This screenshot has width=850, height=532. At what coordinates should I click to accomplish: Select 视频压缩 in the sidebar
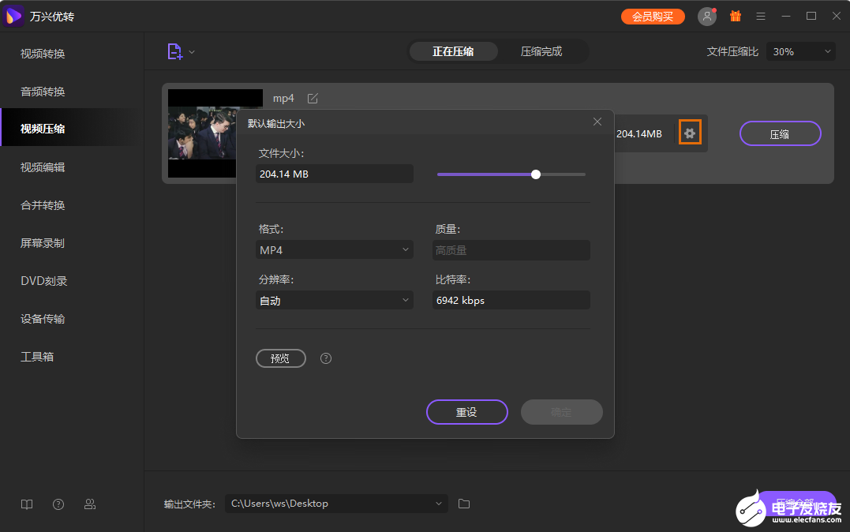tap(72, 129)
